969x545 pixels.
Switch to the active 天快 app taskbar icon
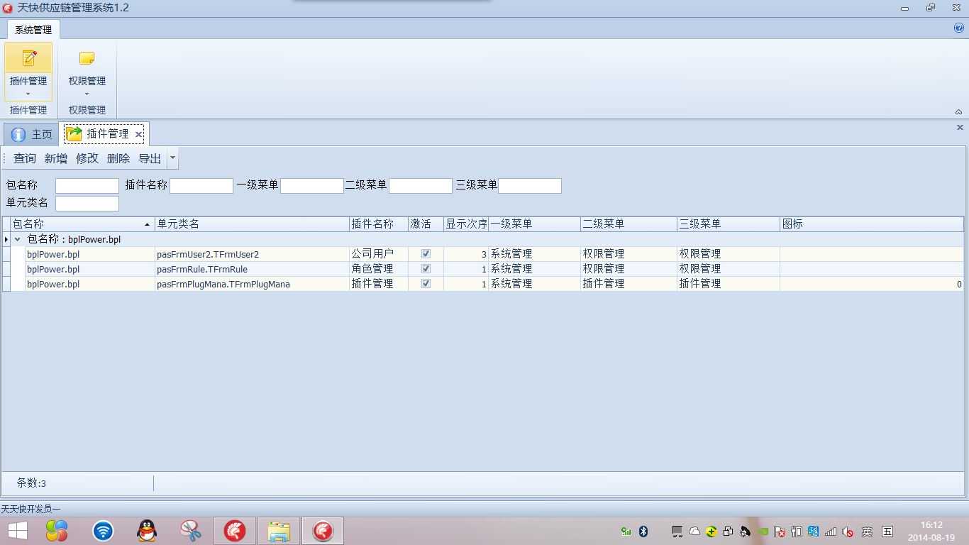tap(323, 531)
